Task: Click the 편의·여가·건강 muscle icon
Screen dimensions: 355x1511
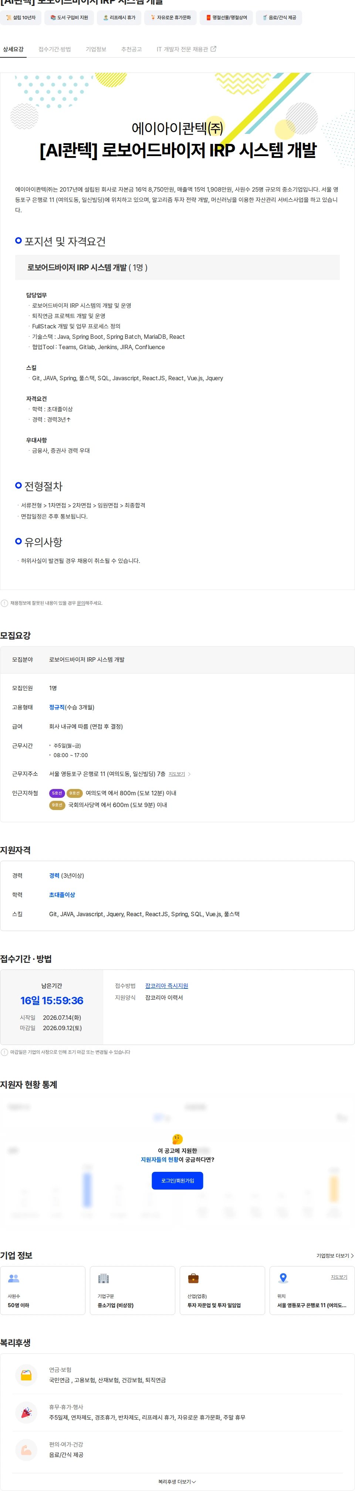Action: pos(26,1450)
